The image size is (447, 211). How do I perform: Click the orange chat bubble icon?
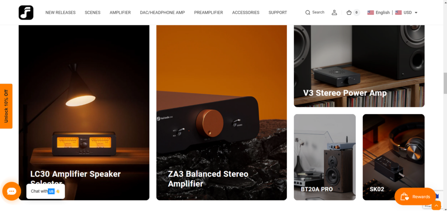12,191
